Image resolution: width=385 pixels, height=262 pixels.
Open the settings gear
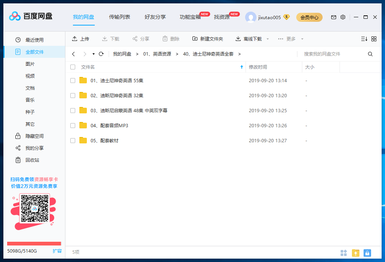click(x=343, y=17)
